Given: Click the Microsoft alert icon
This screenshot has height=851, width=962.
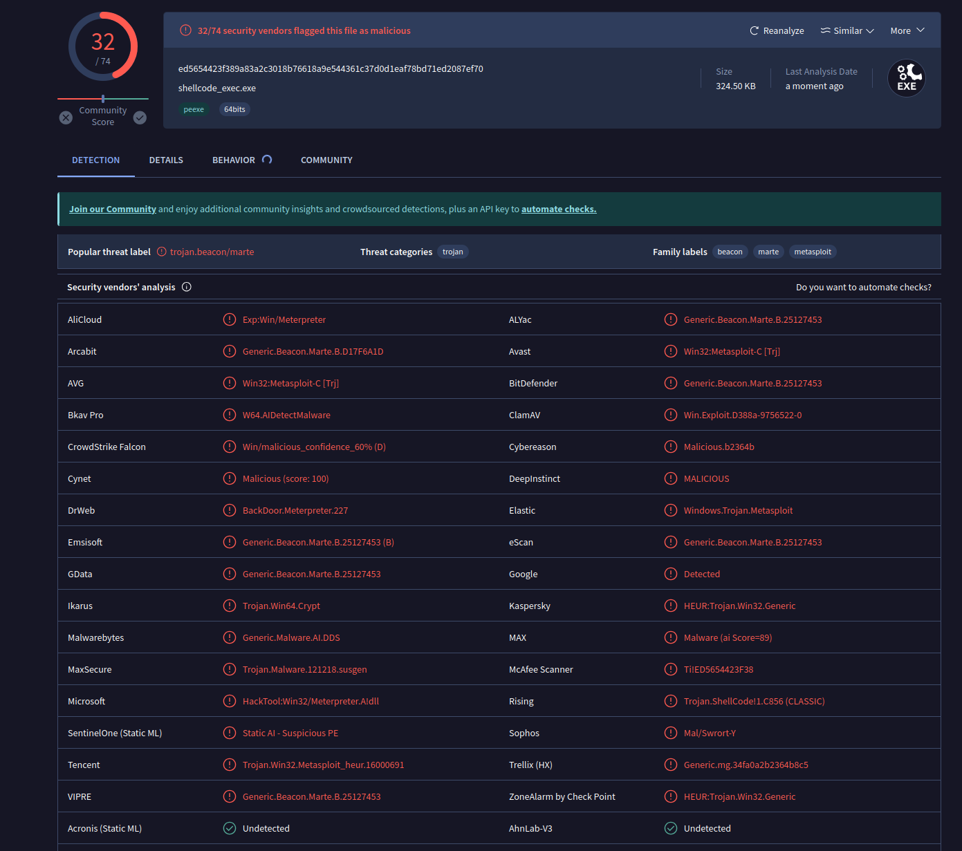Looking at the screenshot, I should pos(230,701).
